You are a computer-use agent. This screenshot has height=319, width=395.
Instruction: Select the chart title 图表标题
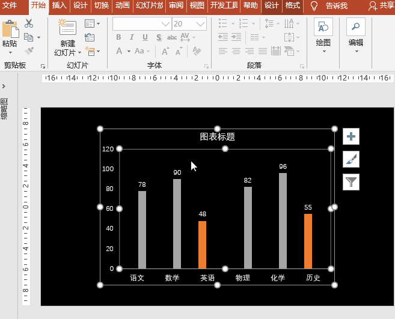[218, 137]
